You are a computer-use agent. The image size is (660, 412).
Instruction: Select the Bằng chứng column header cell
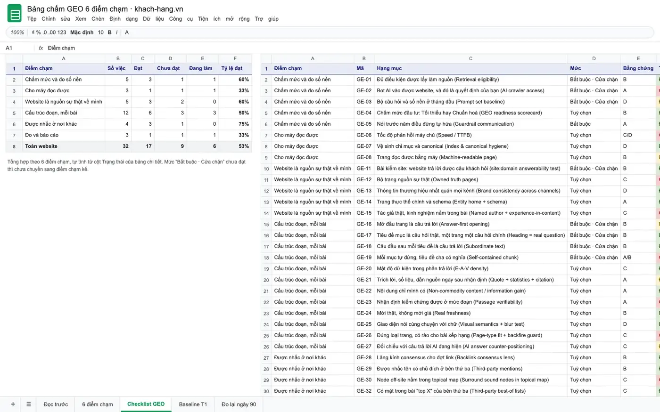coord(638,68)
